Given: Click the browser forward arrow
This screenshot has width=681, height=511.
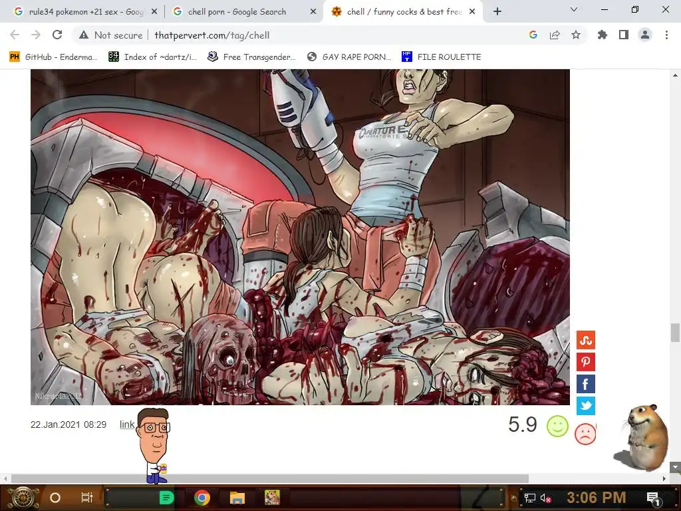Looking at the screenshot, I should click(x=36, y=35).
